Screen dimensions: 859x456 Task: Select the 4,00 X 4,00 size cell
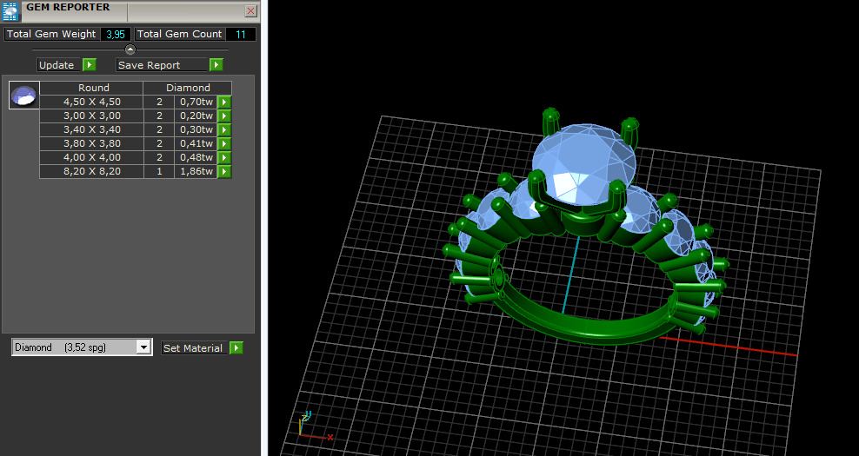click(x=91, y=158)
